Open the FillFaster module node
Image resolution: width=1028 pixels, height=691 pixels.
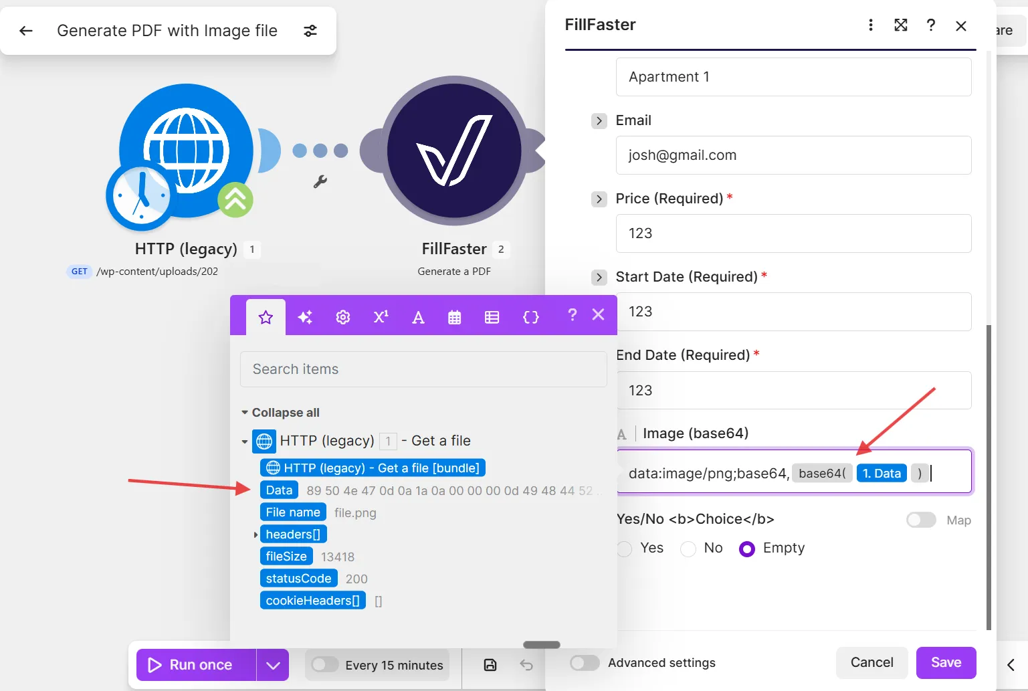454,151
